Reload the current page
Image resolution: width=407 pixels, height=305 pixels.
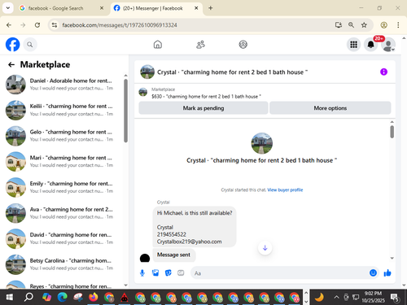(37, 25)
